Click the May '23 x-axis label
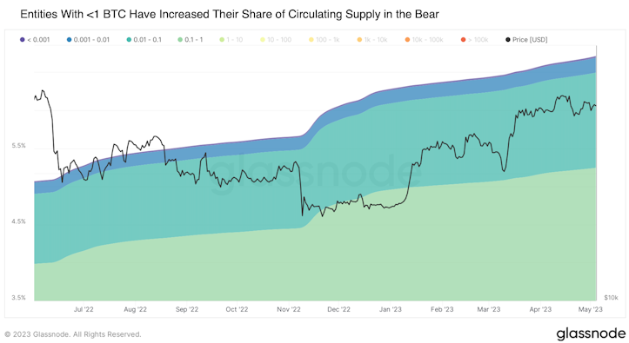The width and height of the screenshot is (629, 343). (x=590, y=309)
